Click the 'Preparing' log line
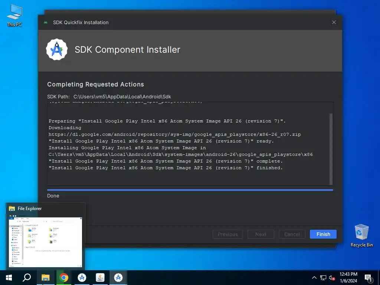The height and width of the screenshot is (285, 380). (x=167, y=121)
